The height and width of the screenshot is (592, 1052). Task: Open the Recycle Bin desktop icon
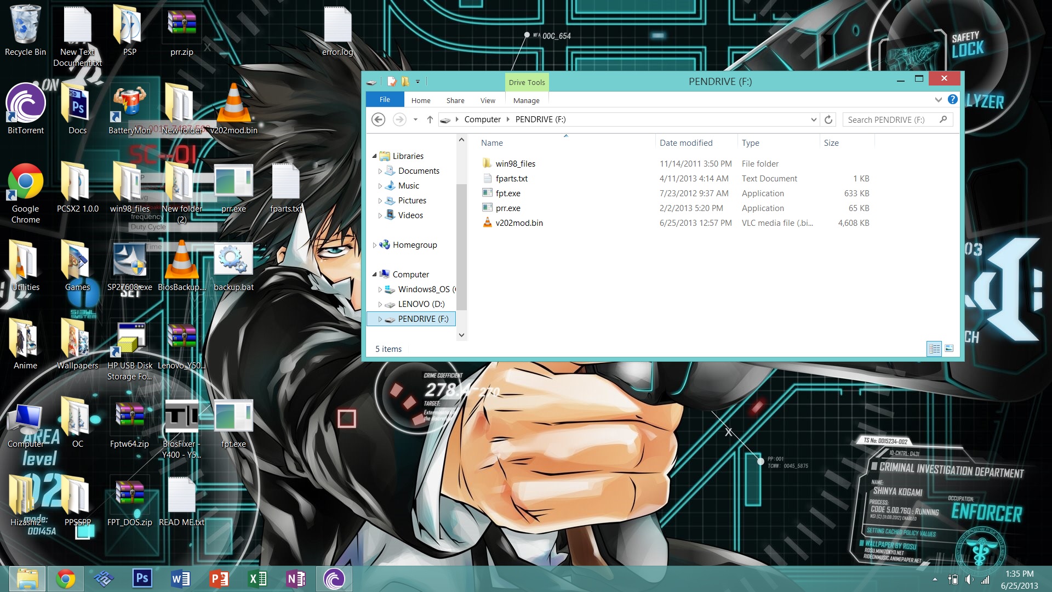click(25, 30)
